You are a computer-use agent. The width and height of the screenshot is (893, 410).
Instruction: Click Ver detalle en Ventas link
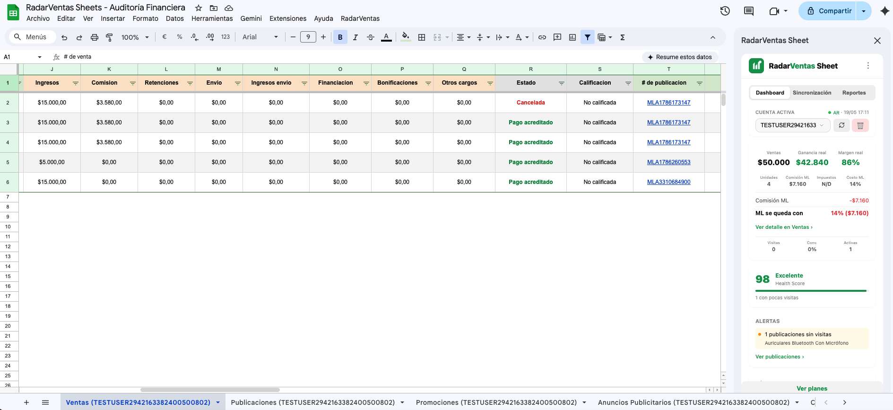pos(784,227)
